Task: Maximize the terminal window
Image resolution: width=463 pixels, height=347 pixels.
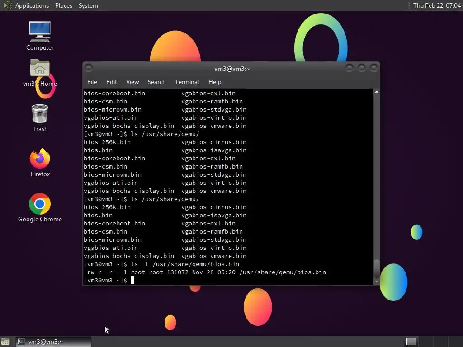Action: [x=362, y=68]
